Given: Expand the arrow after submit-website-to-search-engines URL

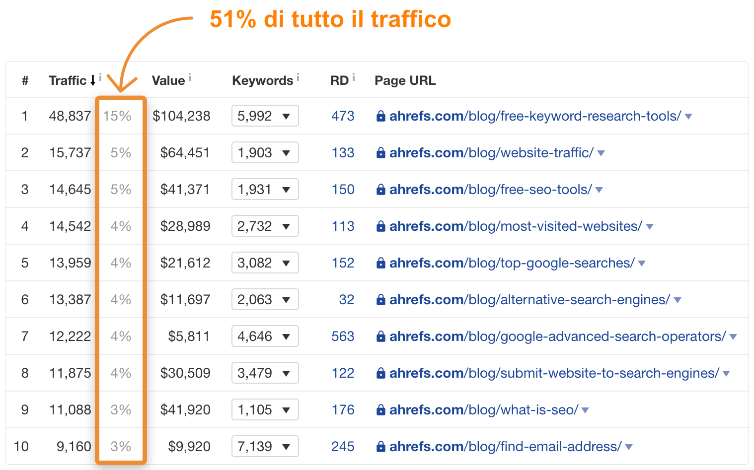Looking at the screenshot, I should click(x=726, y=374).
